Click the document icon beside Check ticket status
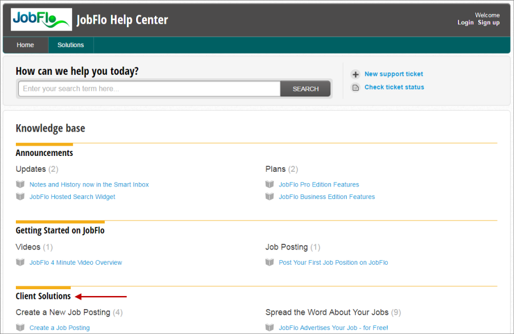 click(355, 87)
